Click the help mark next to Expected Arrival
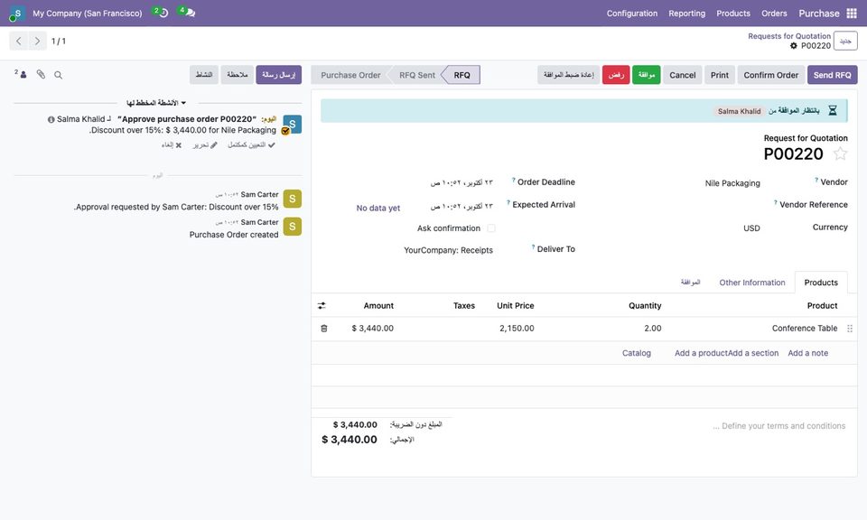The image size is (867, 520). point(508,203)
